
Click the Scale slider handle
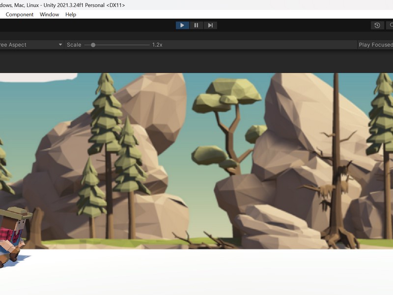click(93, 45)
